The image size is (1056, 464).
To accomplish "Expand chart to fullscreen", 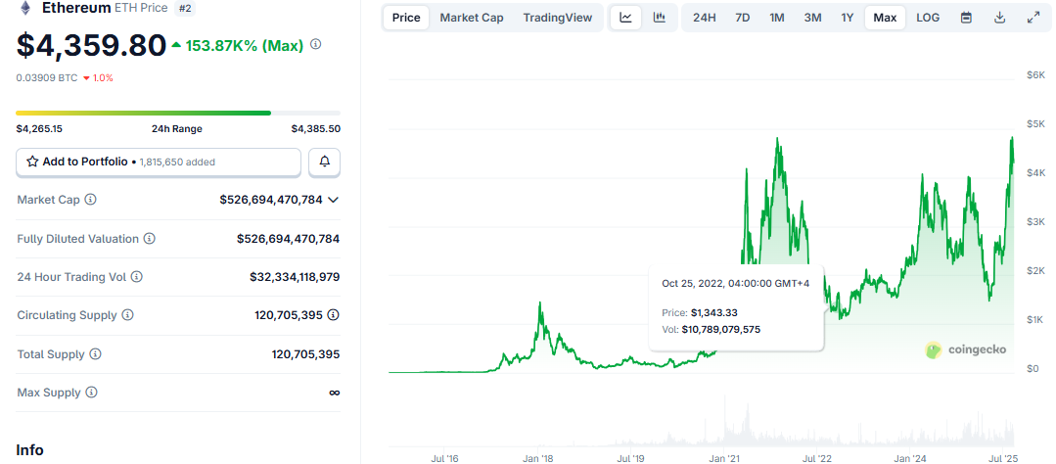I will pos(1033,18).
